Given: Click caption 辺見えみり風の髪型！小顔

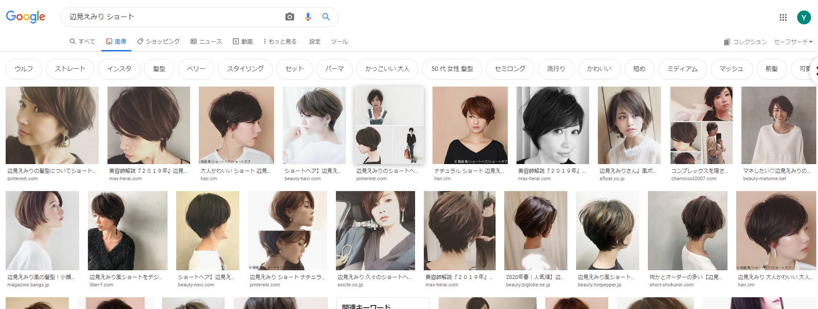Looking at the screenshot, I should (x=41, y=277).
